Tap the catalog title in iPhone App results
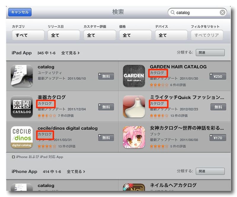The height and width of the screenshot is (197, 237). tap(46, 185)
